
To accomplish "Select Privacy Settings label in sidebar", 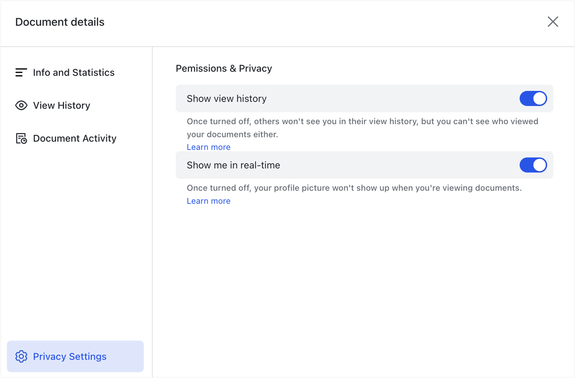I will click(70, 356).
